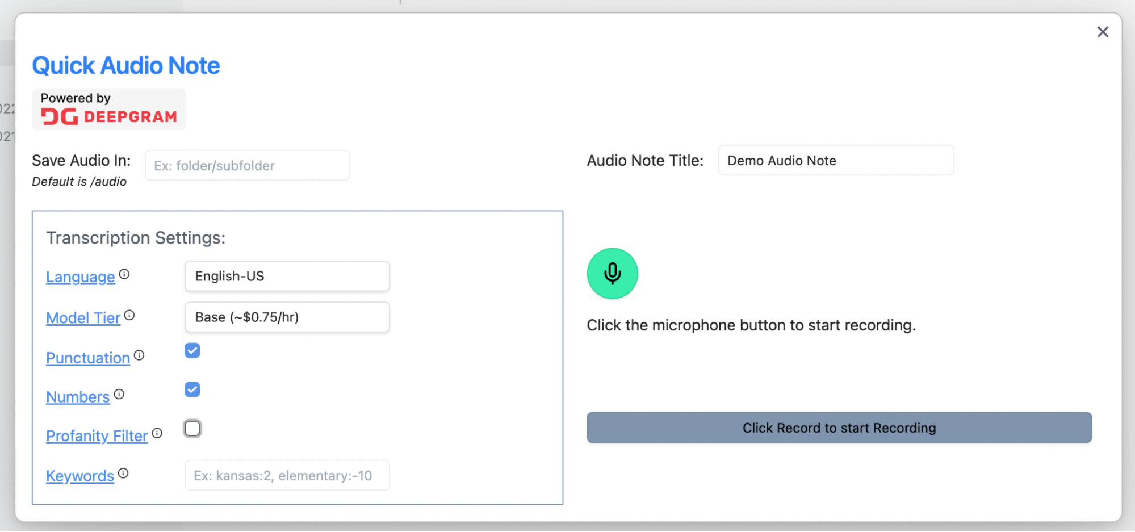Viewport: 1135px width, 532px height.
Task: Click the Audio Note Title text field
Action: point(835,161)
